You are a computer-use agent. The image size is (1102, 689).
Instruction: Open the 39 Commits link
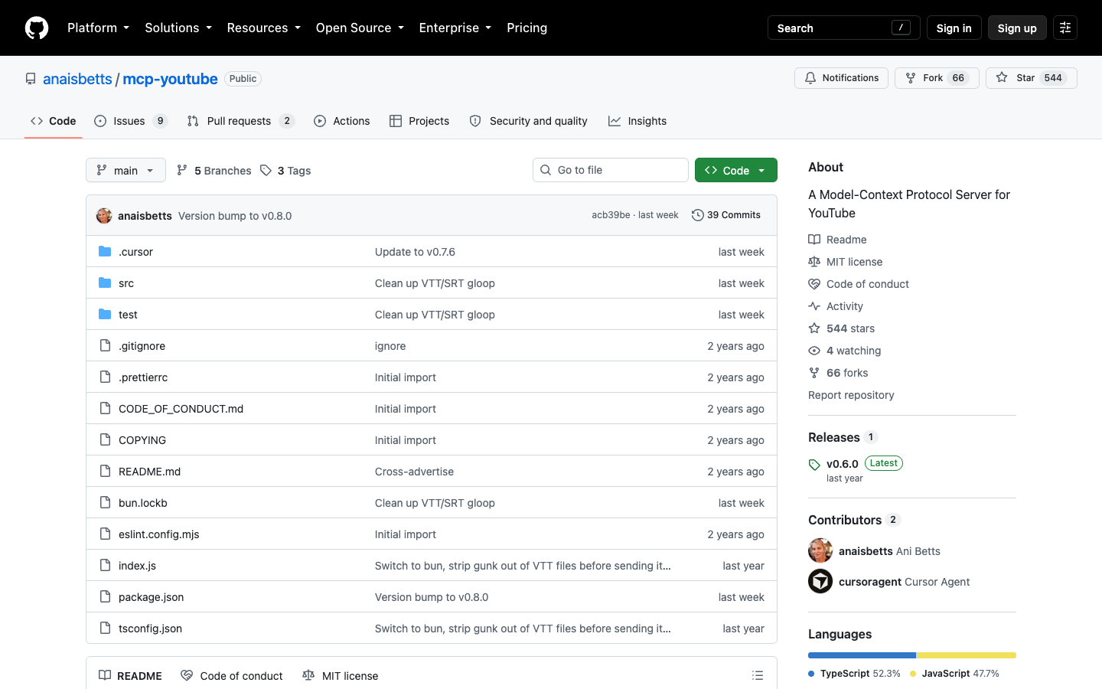tap(726, 215)
